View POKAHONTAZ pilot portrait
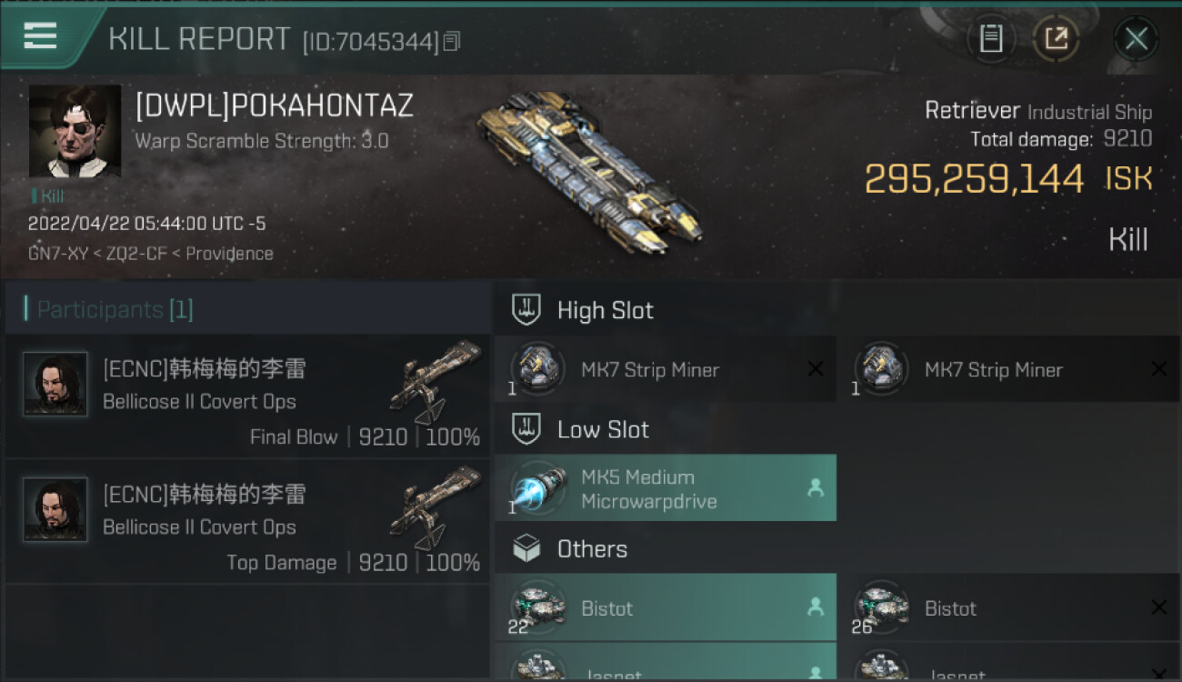Viewport: 1182px width, 682px height. coord(75,132)
